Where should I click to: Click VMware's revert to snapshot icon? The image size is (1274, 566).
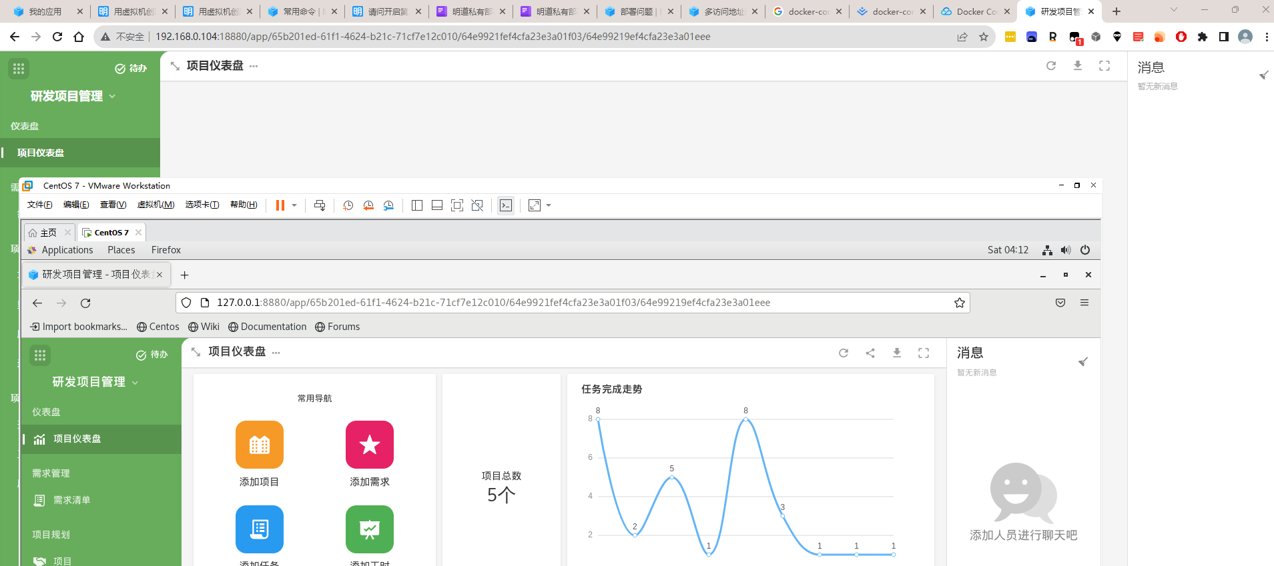pos(368,205)
